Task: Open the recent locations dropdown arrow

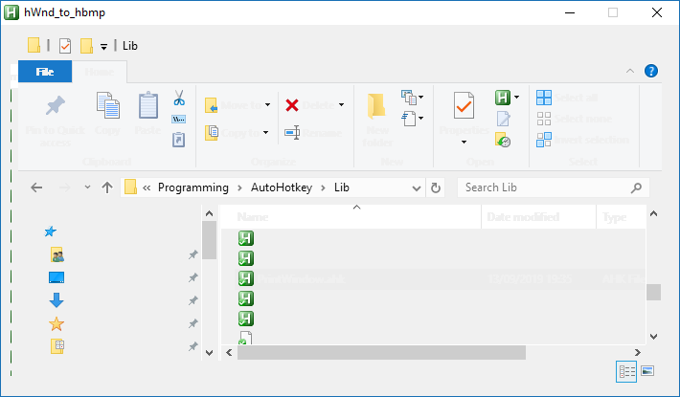Action: coord(87,188)
